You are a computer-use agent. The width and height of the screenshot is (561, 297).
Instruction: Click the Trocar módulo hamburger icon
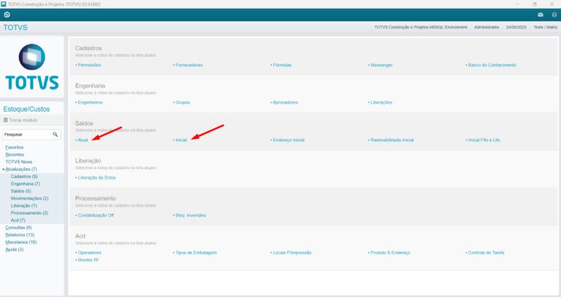click(x=6, y=120)
